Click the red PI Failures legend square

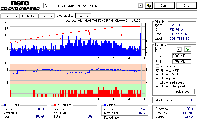pyautogui.click(x=55, y=105)
